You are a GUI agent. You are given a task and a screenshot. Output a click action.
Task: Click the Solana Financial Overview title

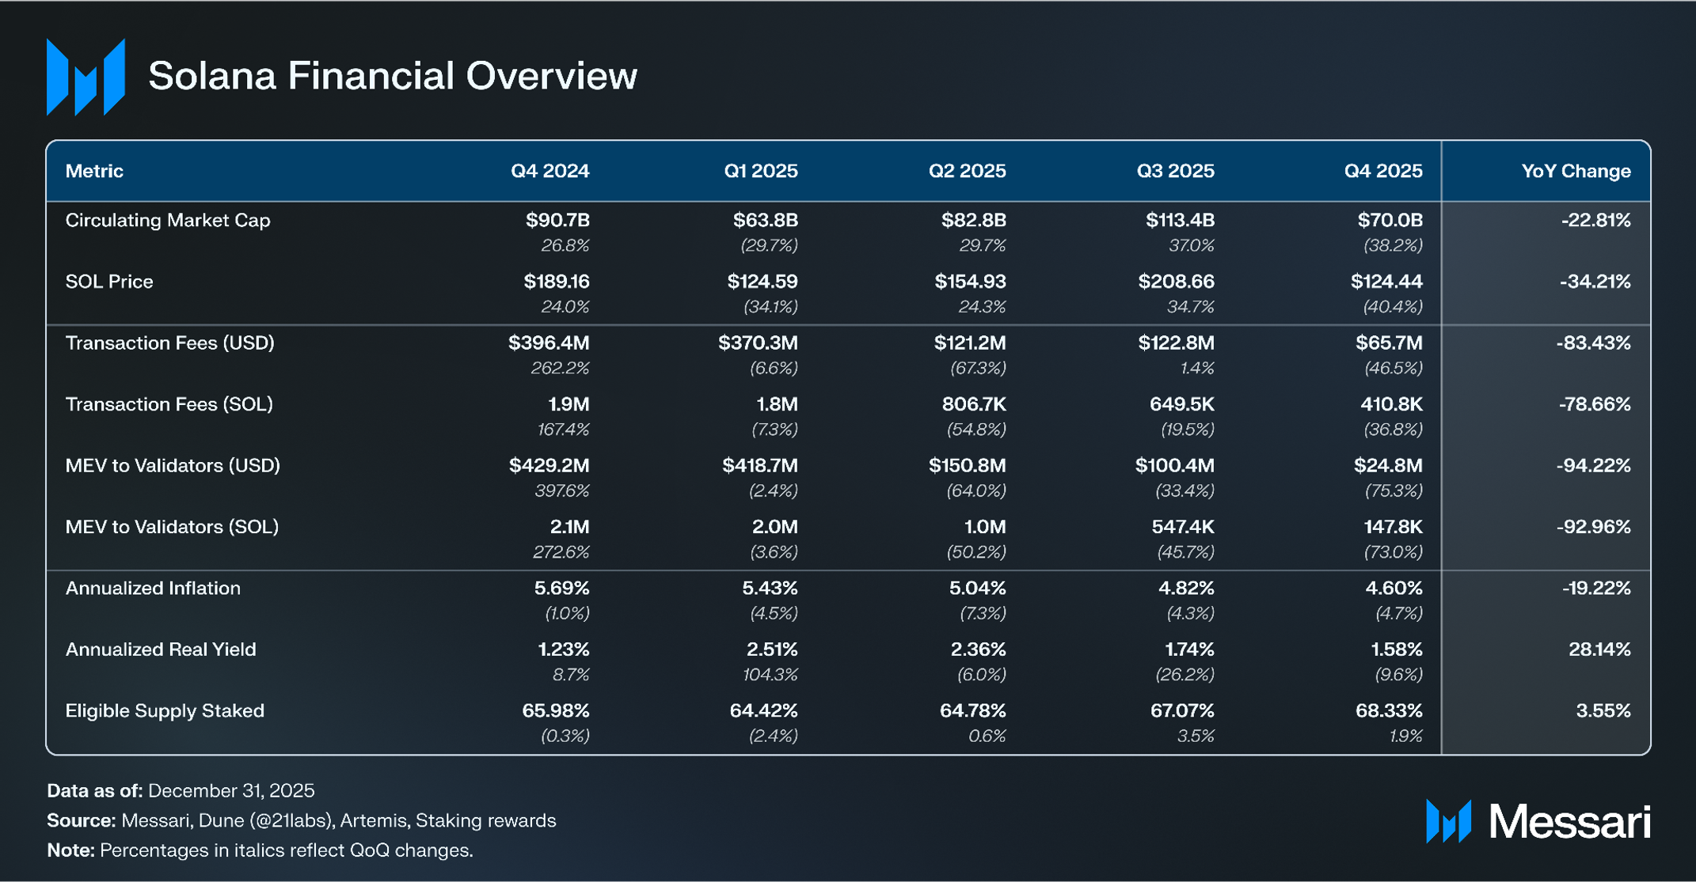[393, 76]
